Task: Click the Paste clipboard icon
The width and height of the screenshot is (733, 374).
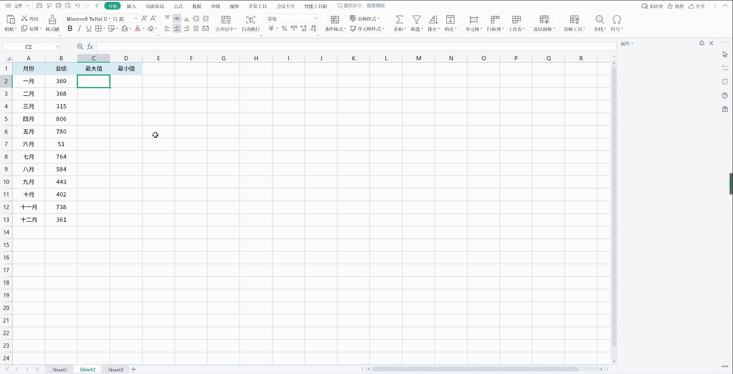Action: [11, 19]
